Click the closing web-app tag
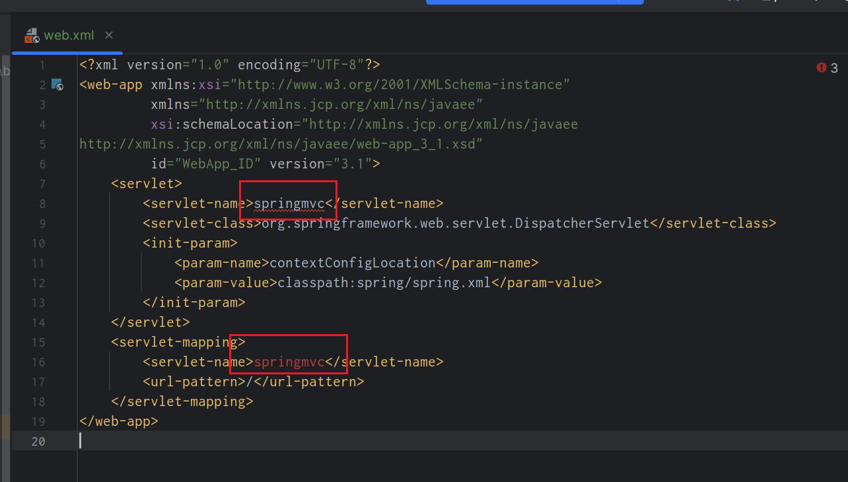Screen dimensions: 848x482 coord(119,421)
